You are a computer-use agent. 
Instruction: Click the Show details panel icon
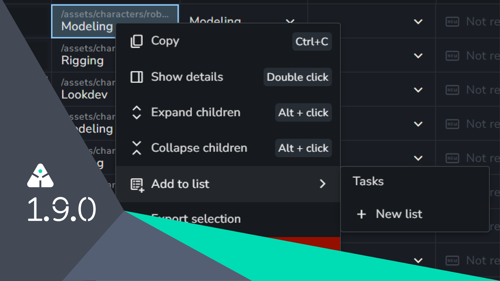click(x=136, y=77)
